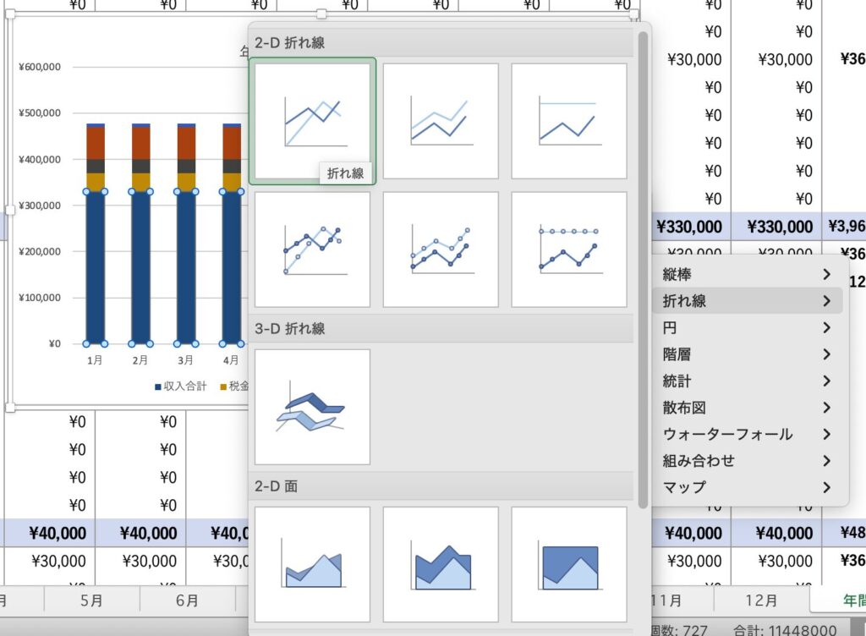Expand the 階層 chart category
The width and height of the screenshot is (866, 636).
tap(746, 354)
